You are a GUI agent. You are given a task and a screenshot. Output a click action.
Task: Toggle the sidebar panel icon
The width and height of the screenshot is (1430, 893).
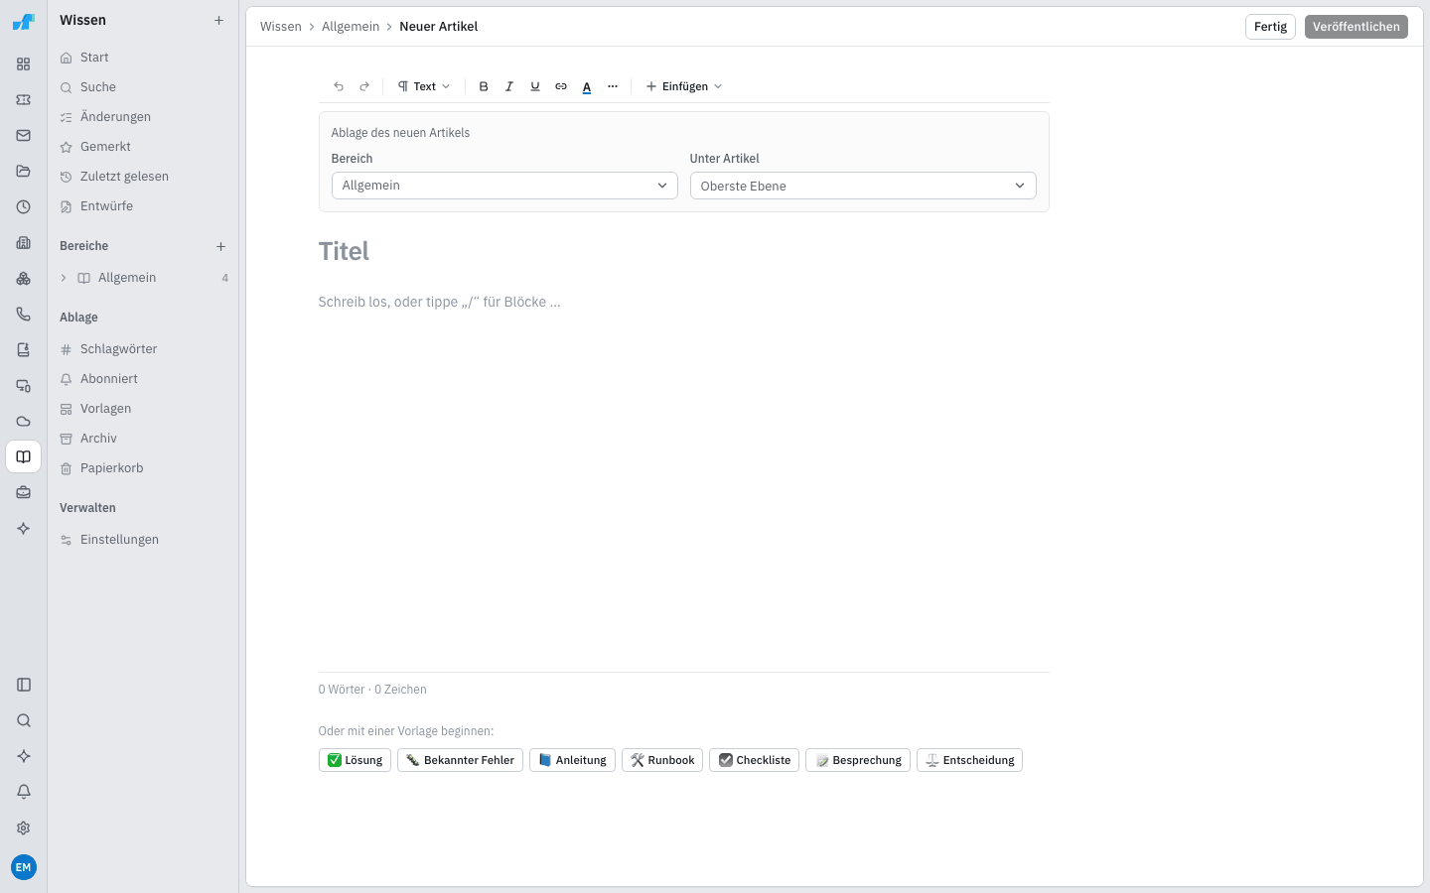tap(24, 685)
